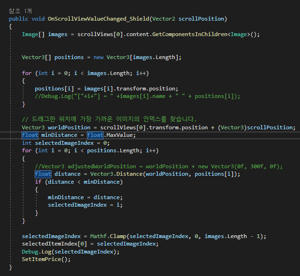Click 'SetItemPrice();' call
The width and height of the screenshot is (300, 276).
[x=46, y=259]
